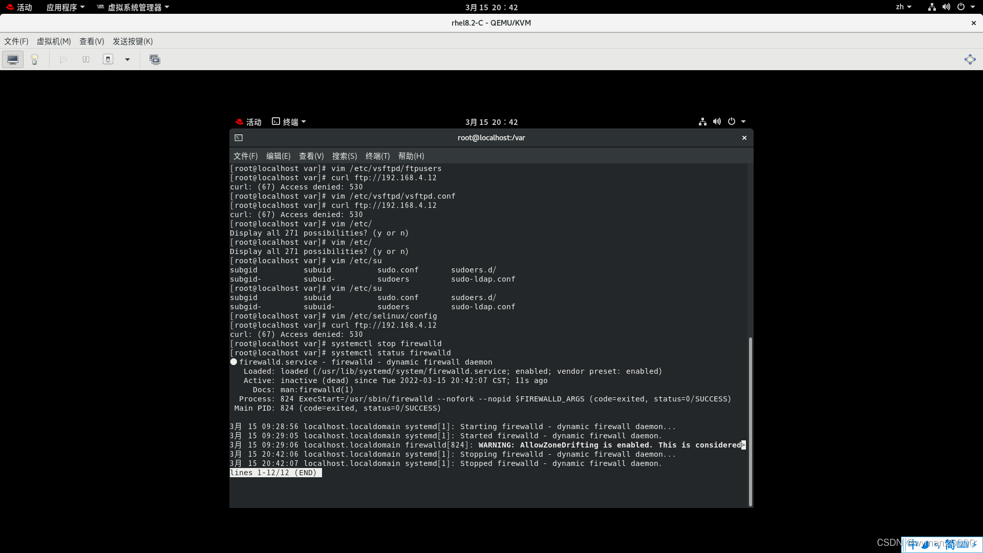Pause the virtual machine
983x553 pixels.
click(86, 59)
